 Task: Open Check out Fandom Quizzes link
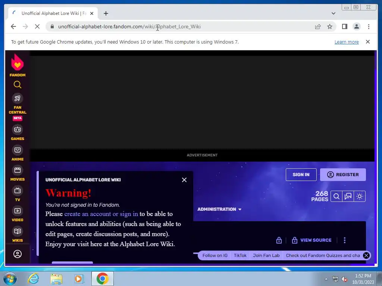(323, 255)
